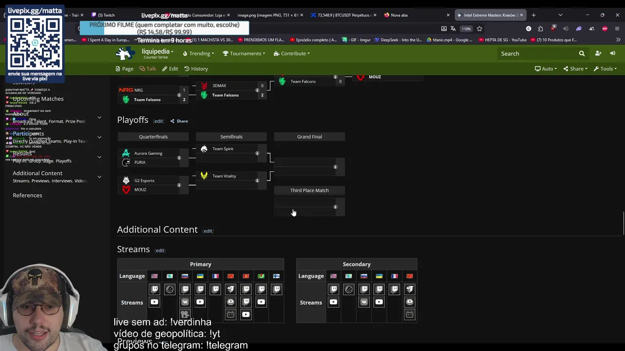The width and height of the screenshot is (625, 351).
Task: Open the browser list all tabs chevron
Action: (560, 15)
